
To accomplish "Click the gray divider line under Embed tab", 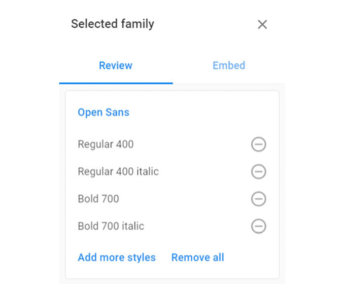I will click(229, 84).
